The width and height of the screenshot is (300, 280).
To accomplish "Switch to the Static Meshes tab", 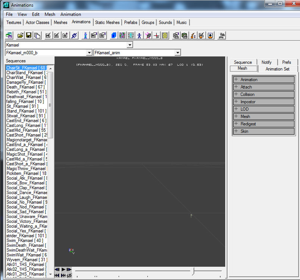I will tap(107, 22).
